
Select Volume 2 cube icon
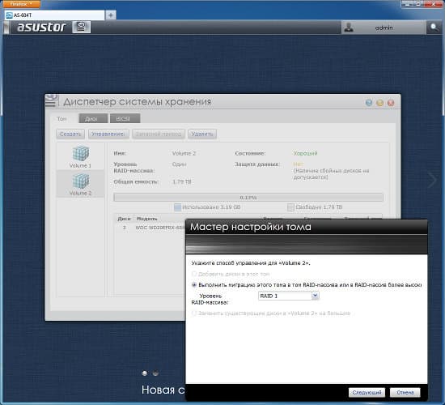pyautogui.click(x=81, y=181)
